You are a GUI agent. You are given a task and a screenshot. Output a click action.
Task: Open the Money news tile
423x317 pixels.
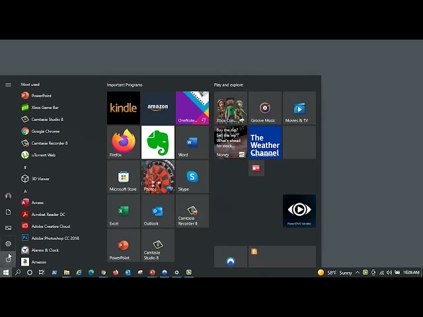pos(231,142)
